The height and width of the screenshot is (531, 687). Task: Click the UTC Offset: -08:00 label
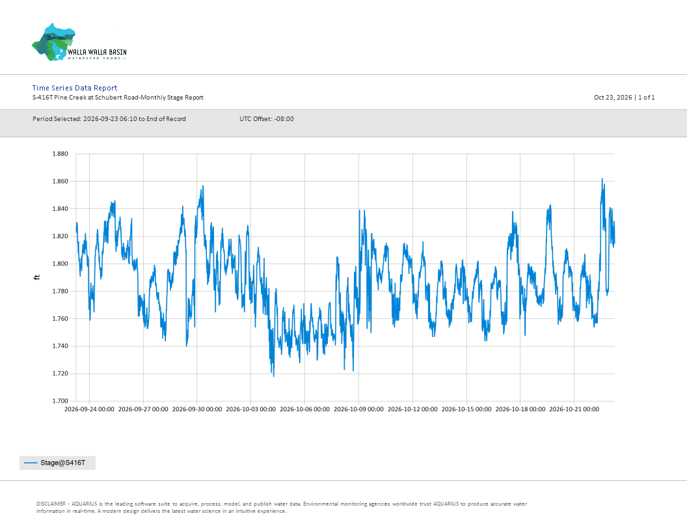click(266, 118)
